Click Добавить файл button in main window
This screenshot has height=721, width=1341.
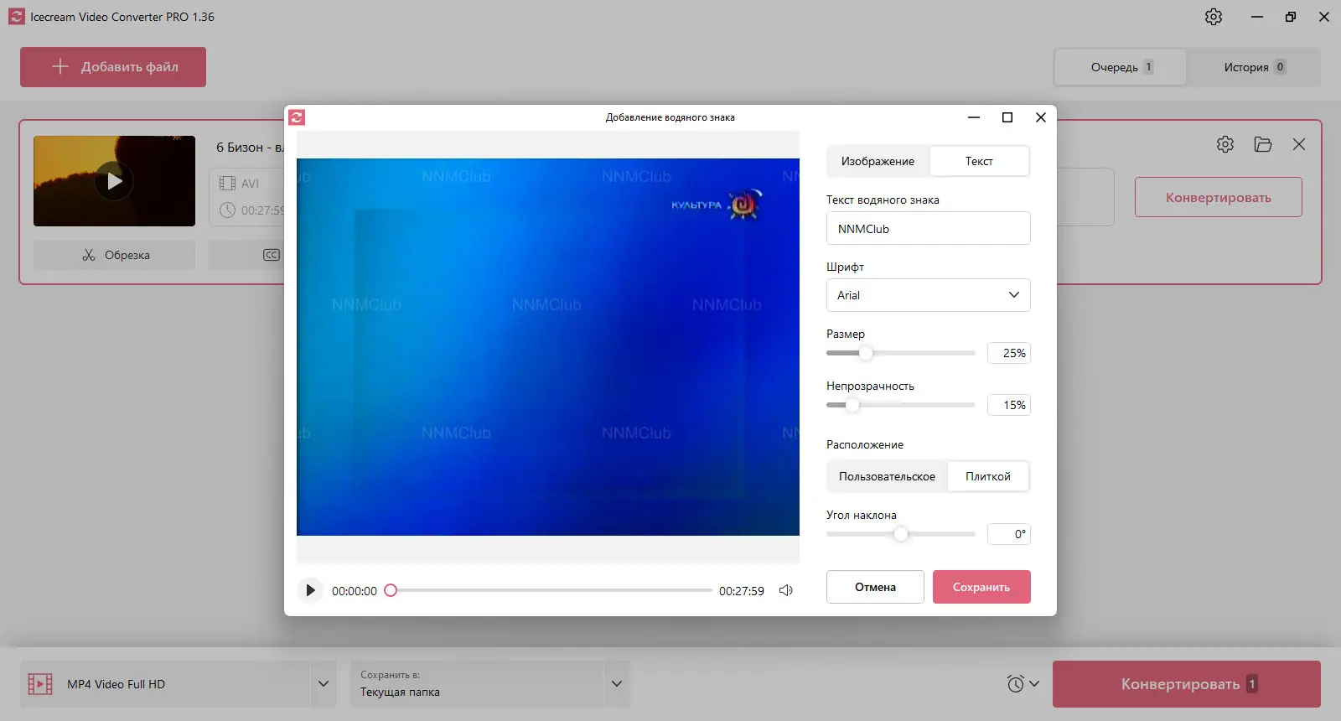[x=113, y=67]
